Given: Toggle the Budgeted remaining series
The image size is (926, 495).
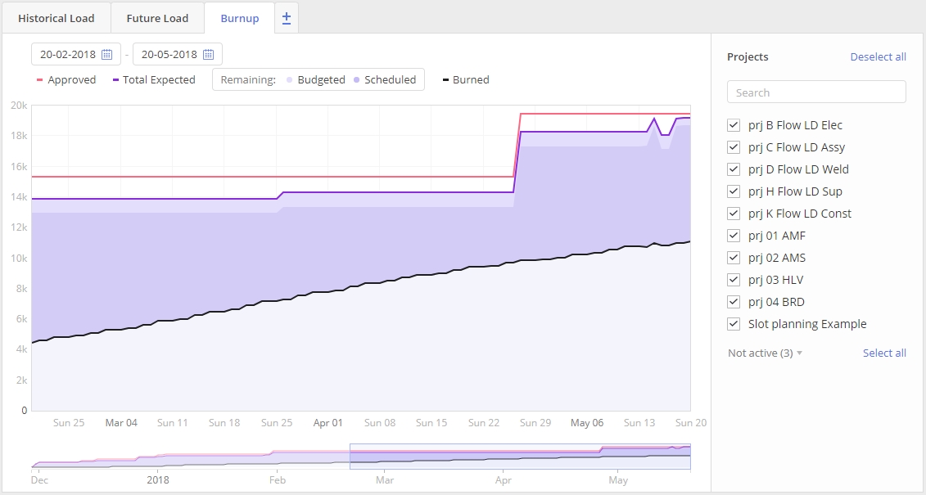Looking at the screenshot, I should [315, 79].
